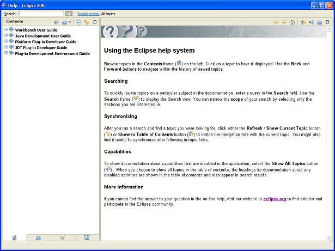Viewport: 335px width, 251px height.
Task: Click the 'Capabilities' section heading
Action: 117,152
